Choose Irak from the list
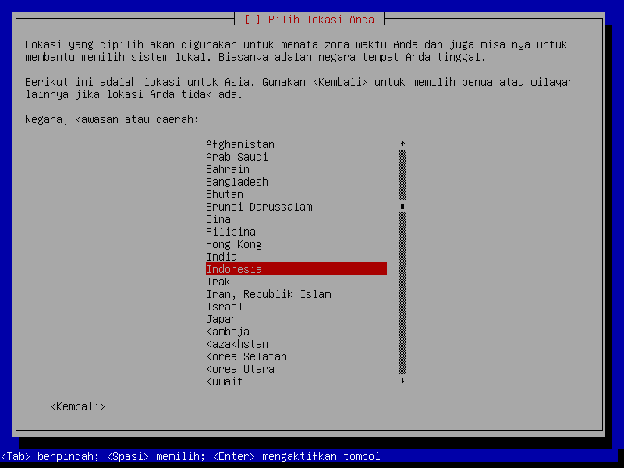624x468 pixels. click(x=218, y=282)
